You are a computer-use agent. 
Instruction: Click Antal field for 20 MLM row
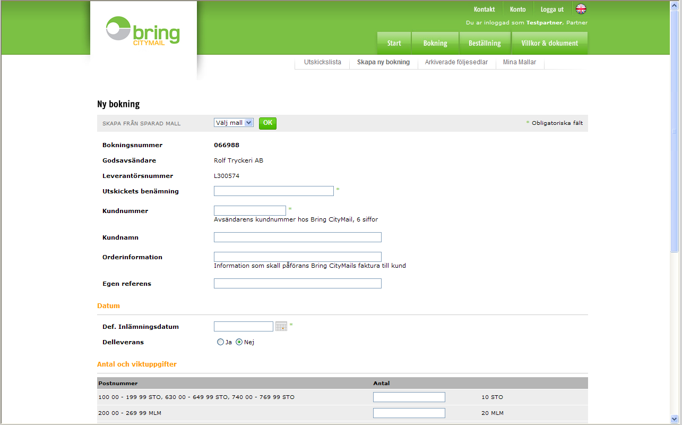pos(409,413)
